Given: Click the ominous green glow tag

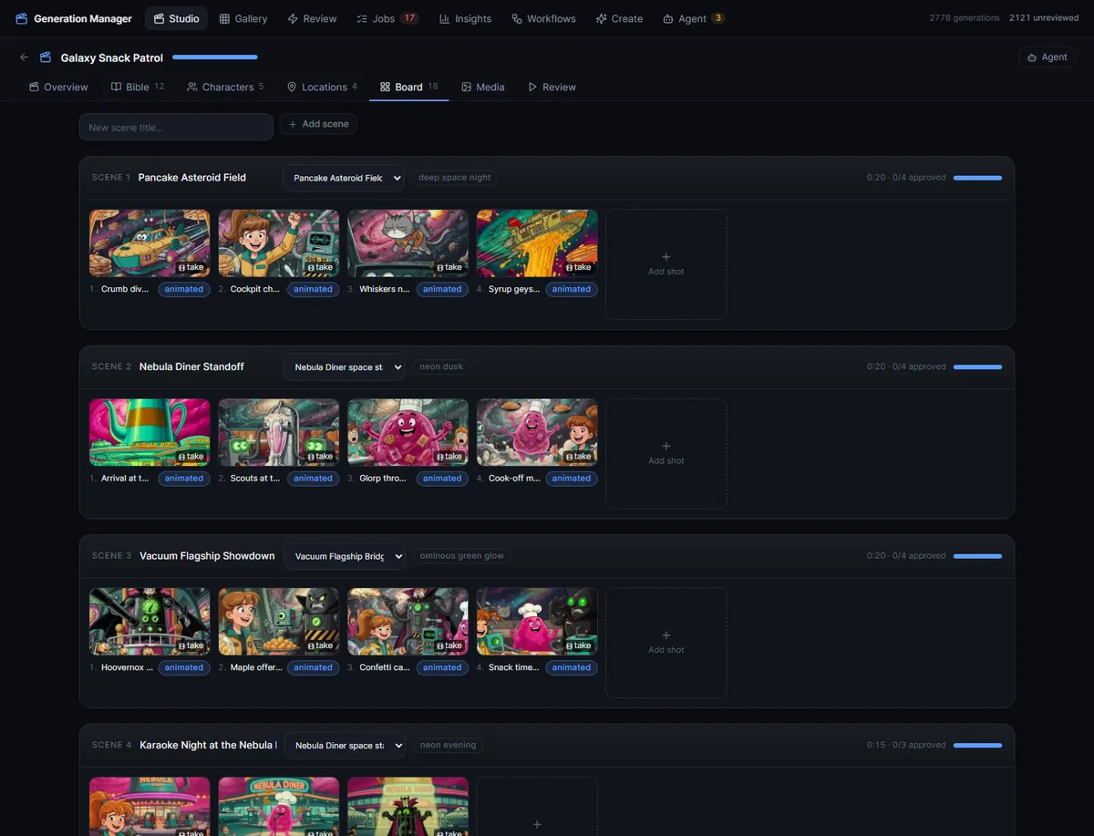Looking at the screenshot, I should (461, 556).
